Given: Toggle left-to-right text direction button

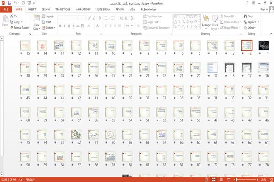Looking at the screenshot, I should point(127,26).
